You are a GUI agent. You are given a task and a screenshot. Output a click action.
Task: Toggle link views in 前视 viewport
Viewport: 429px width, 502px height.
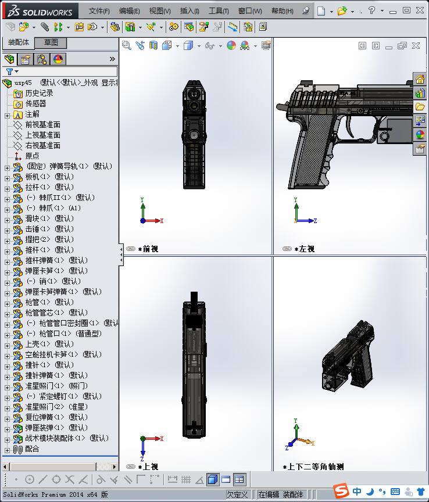tap(131, 249)
